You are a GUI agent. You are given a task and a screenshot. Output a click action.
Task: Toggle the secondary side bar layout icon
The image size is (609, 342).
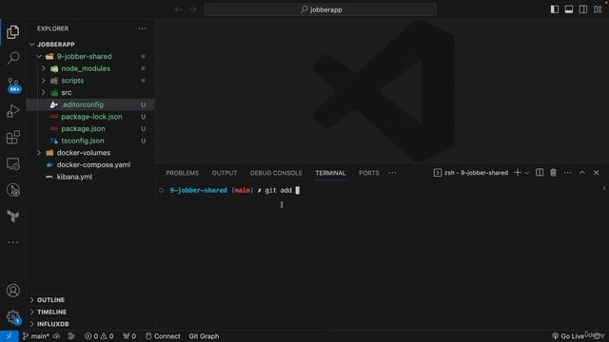(x=583, y=9)
